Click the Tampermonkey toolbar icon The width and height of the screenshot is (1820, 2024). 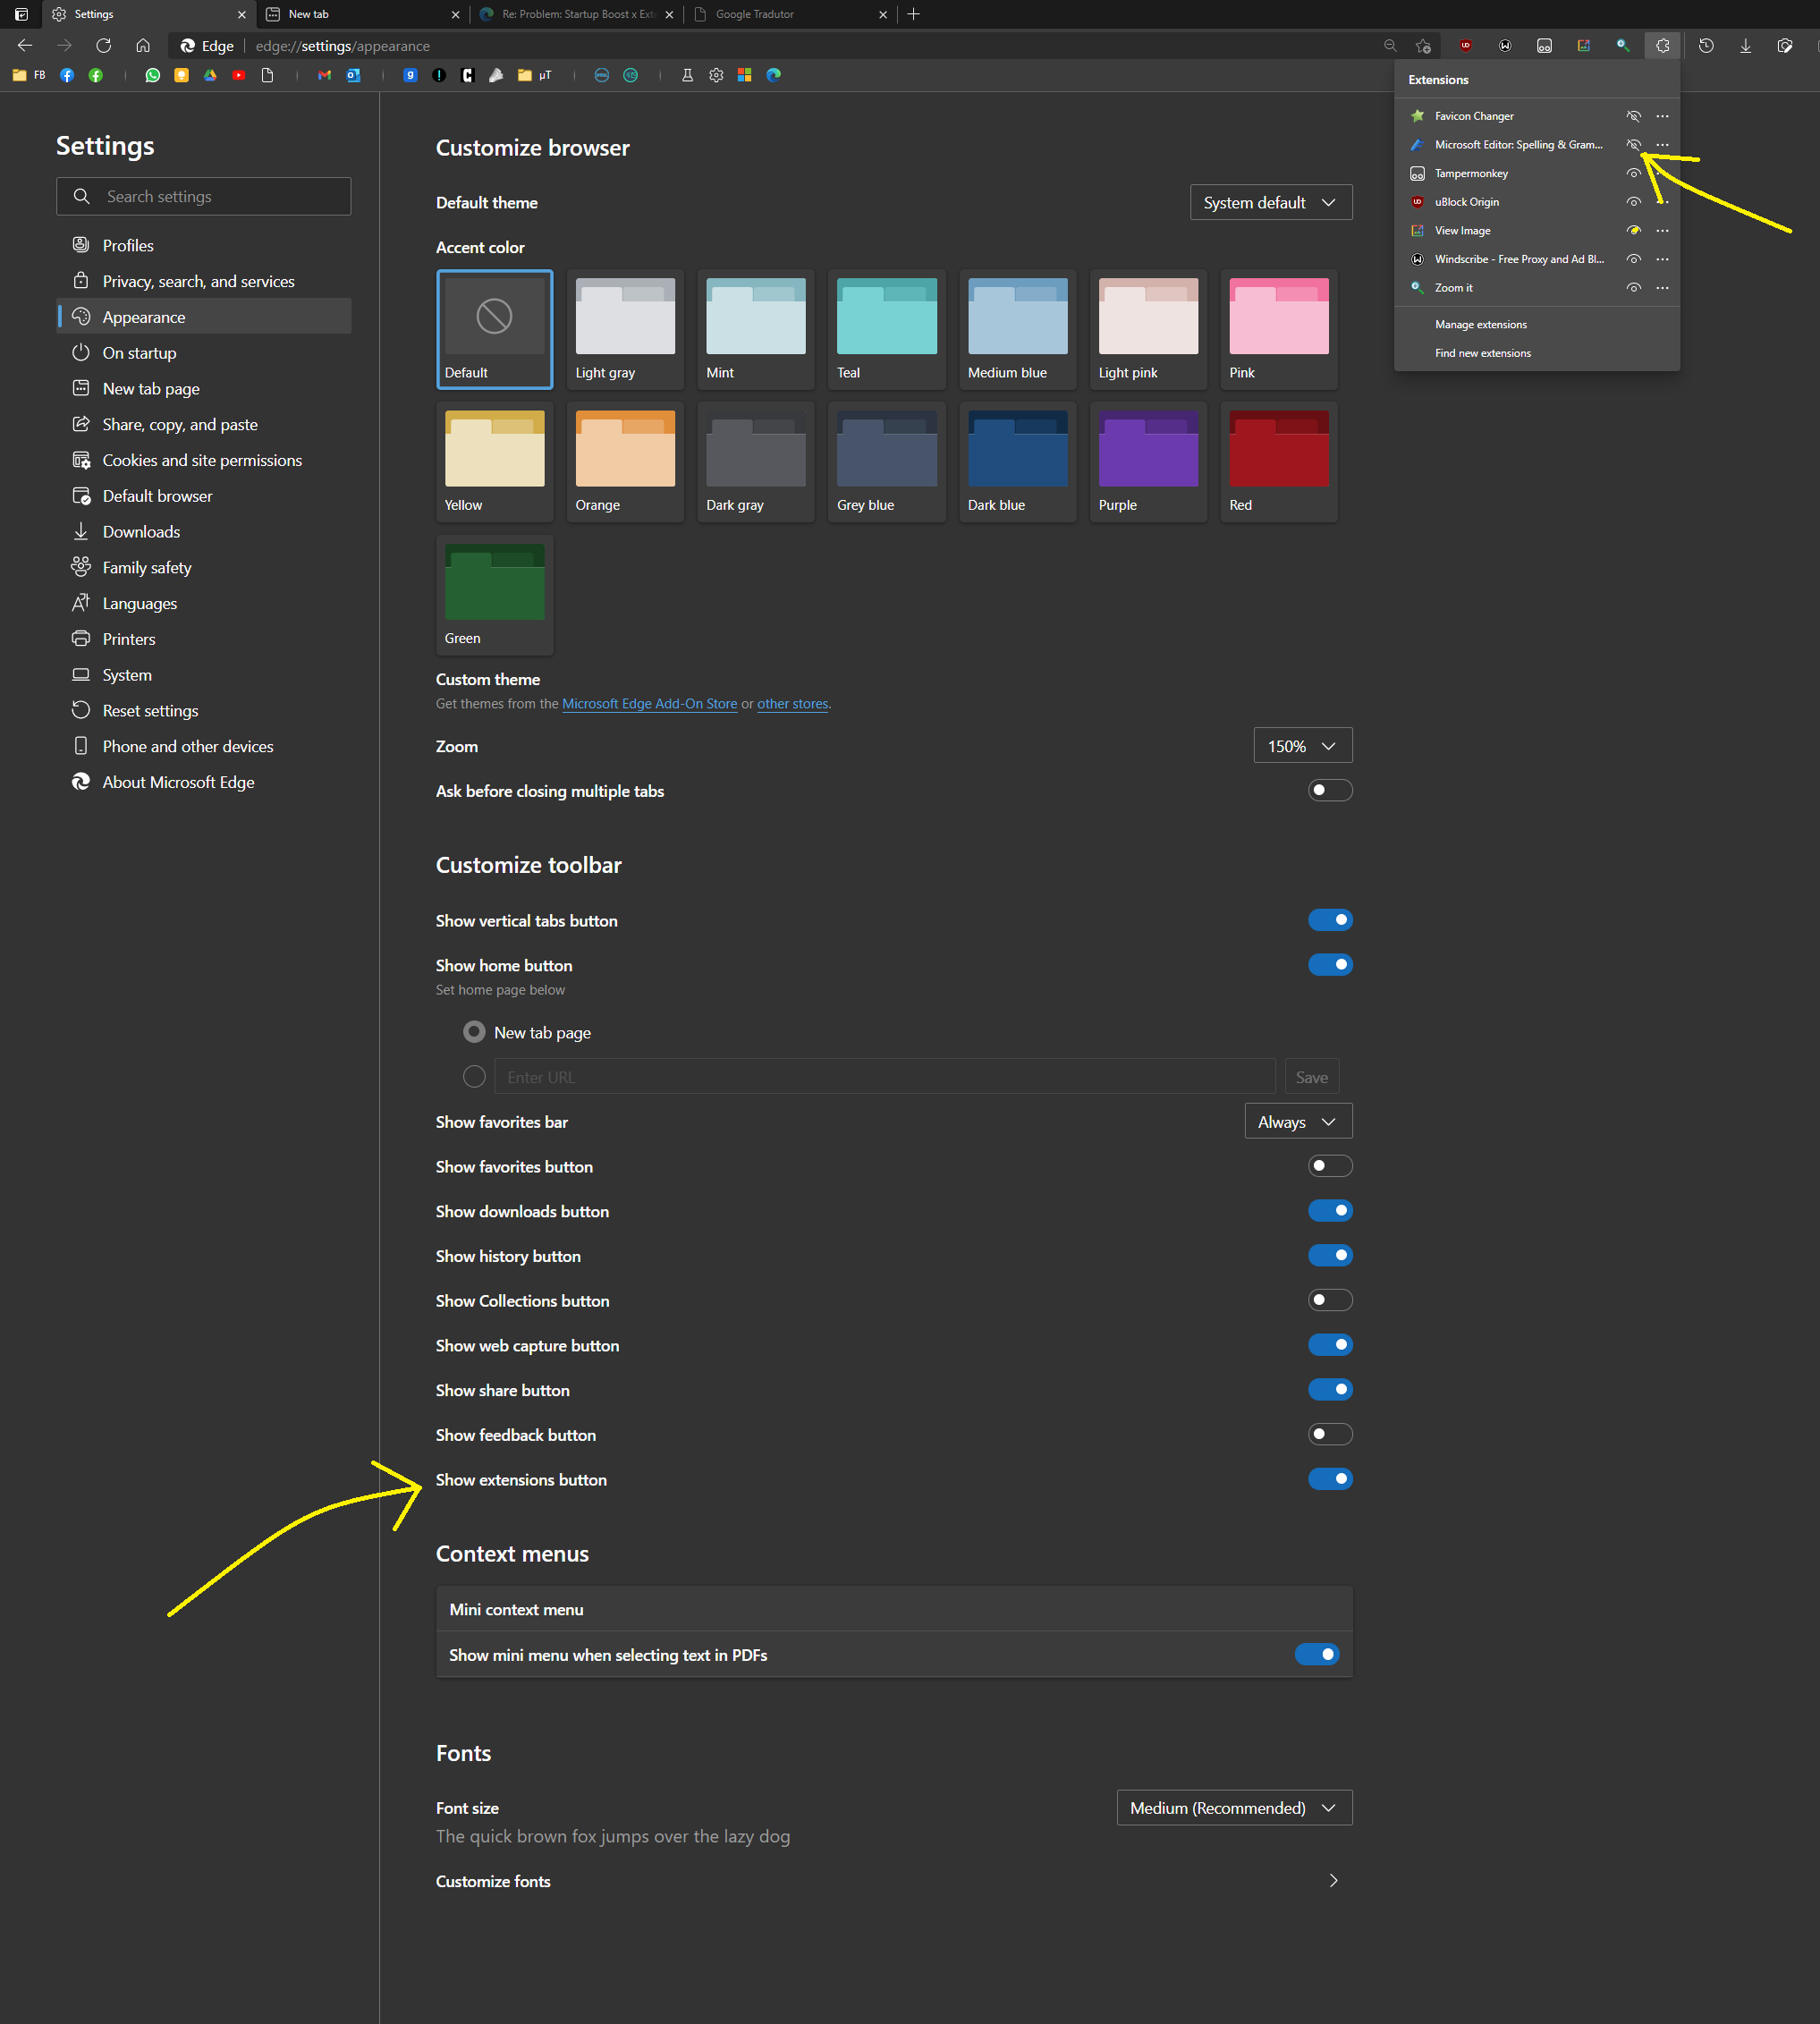1544,46
